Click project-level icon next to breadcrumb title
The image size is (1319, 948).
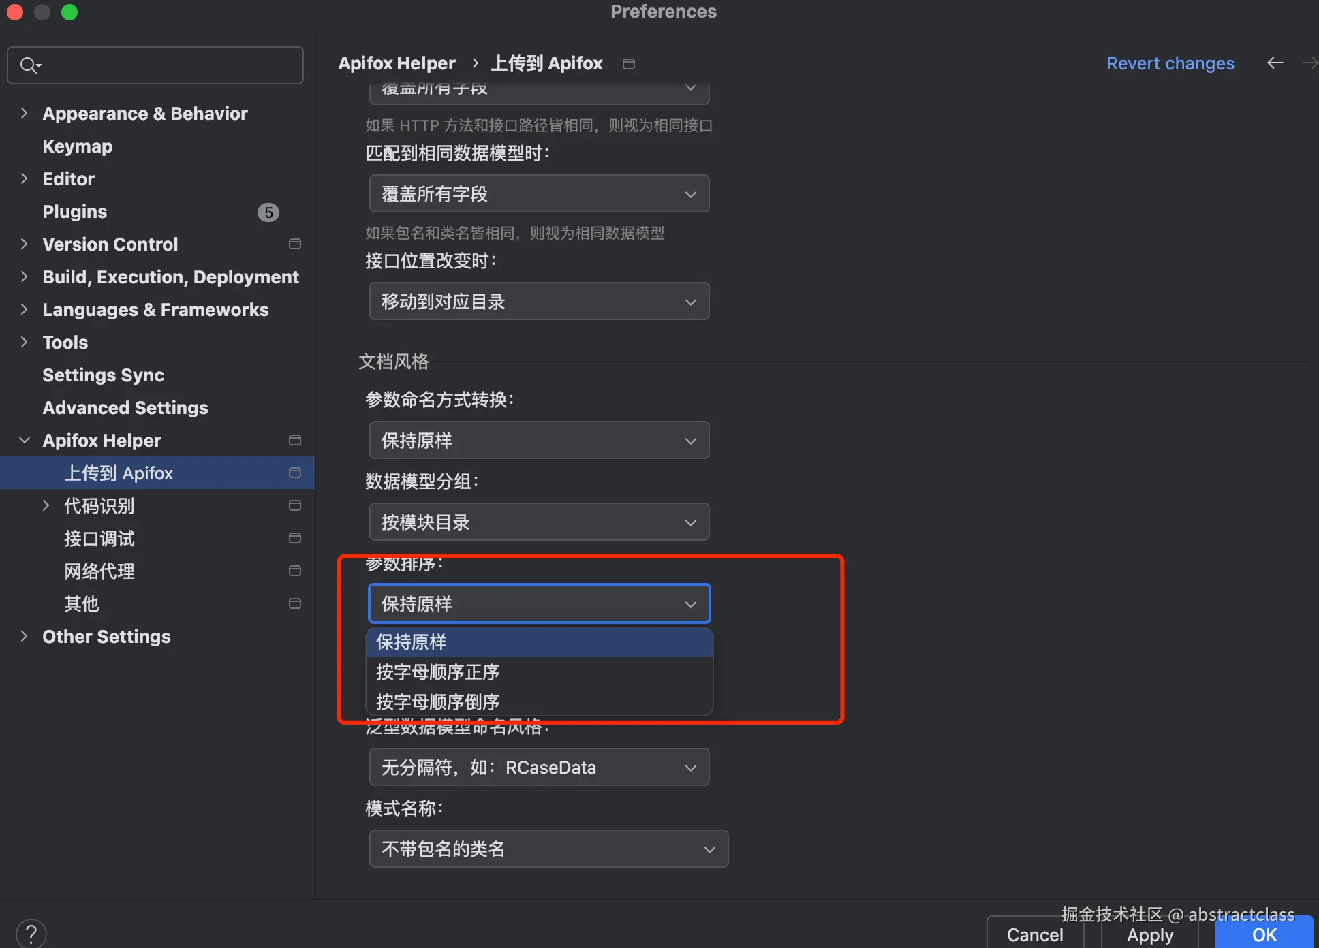click(629, 64)
